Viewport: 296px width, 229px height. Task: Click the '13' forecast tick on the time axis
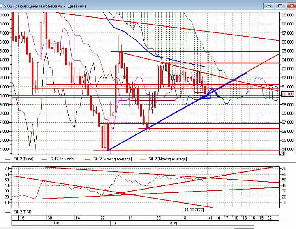(245, 218)
